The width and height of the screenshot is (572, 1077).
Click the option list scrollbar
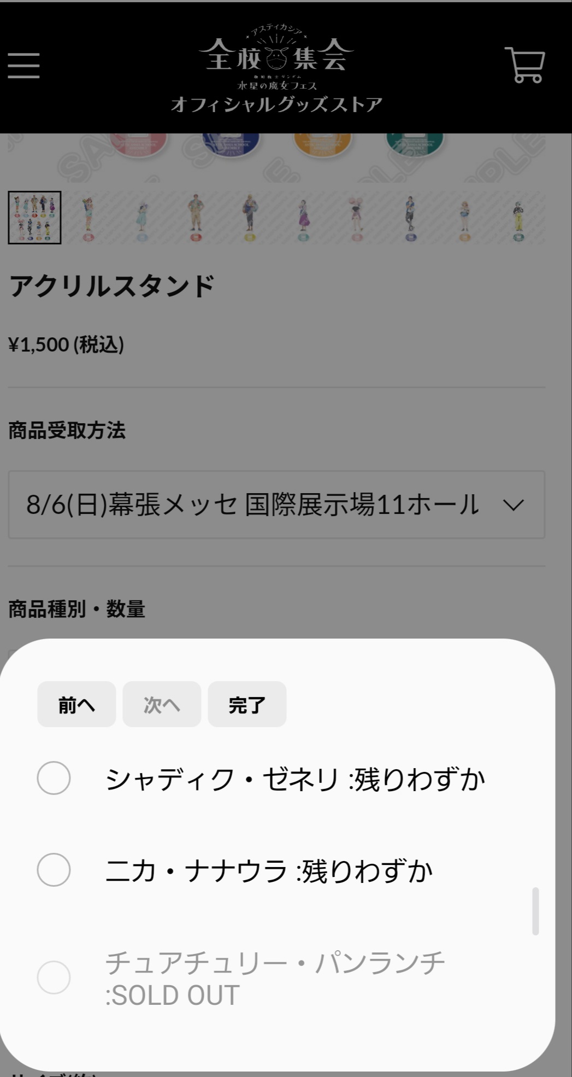(535, 911)
